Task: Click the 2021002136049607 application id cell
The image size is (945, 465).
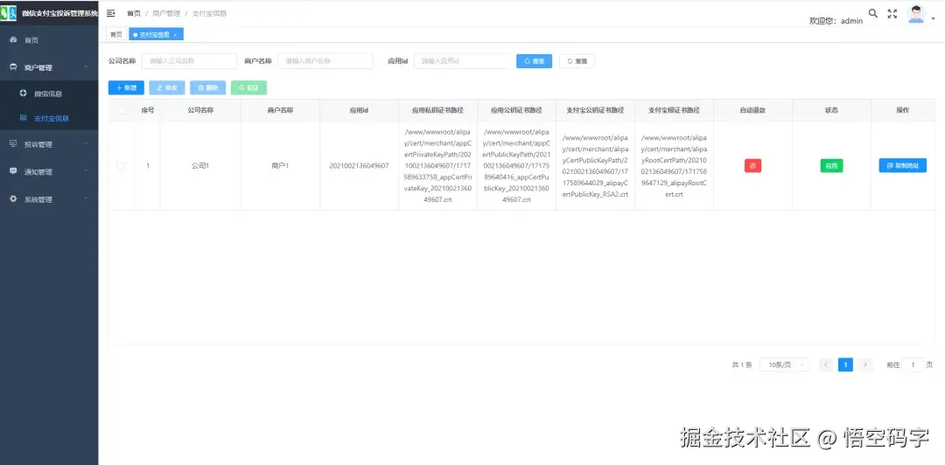Action: click(360, 166)
